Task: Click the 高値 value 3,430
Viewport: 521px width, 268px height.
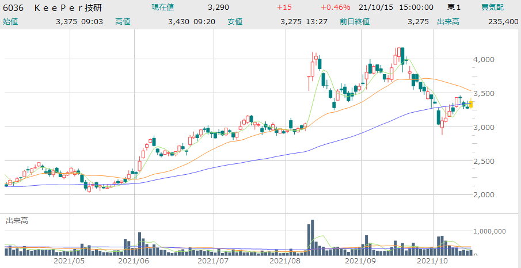Action: 179,21
